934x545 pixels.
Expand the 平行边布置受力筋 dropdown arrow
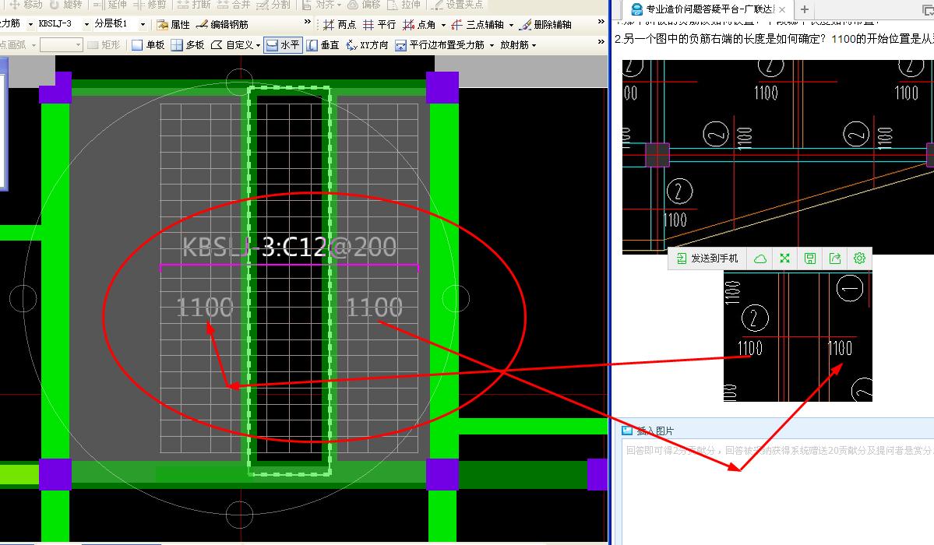tap(492, 45)
